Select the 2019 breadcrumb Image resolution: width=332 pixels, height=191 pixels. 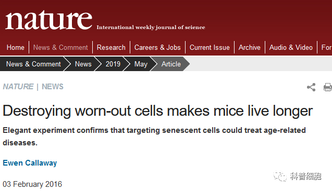coord(113,64)
